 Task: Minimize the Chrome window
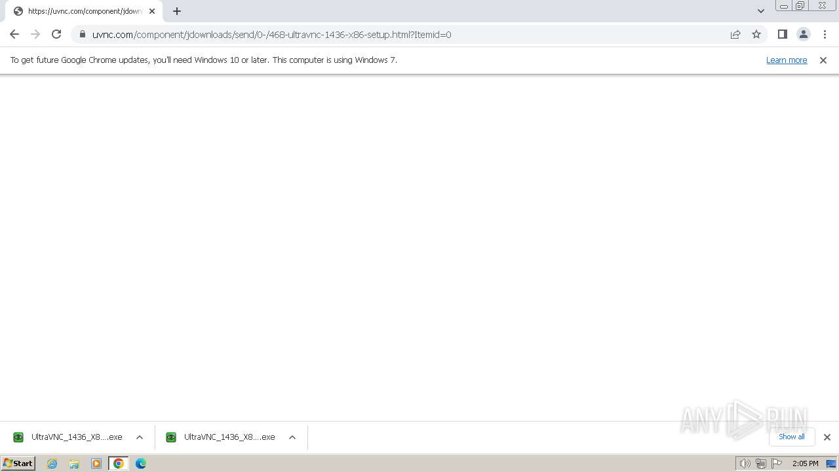(x=783, y=6)
